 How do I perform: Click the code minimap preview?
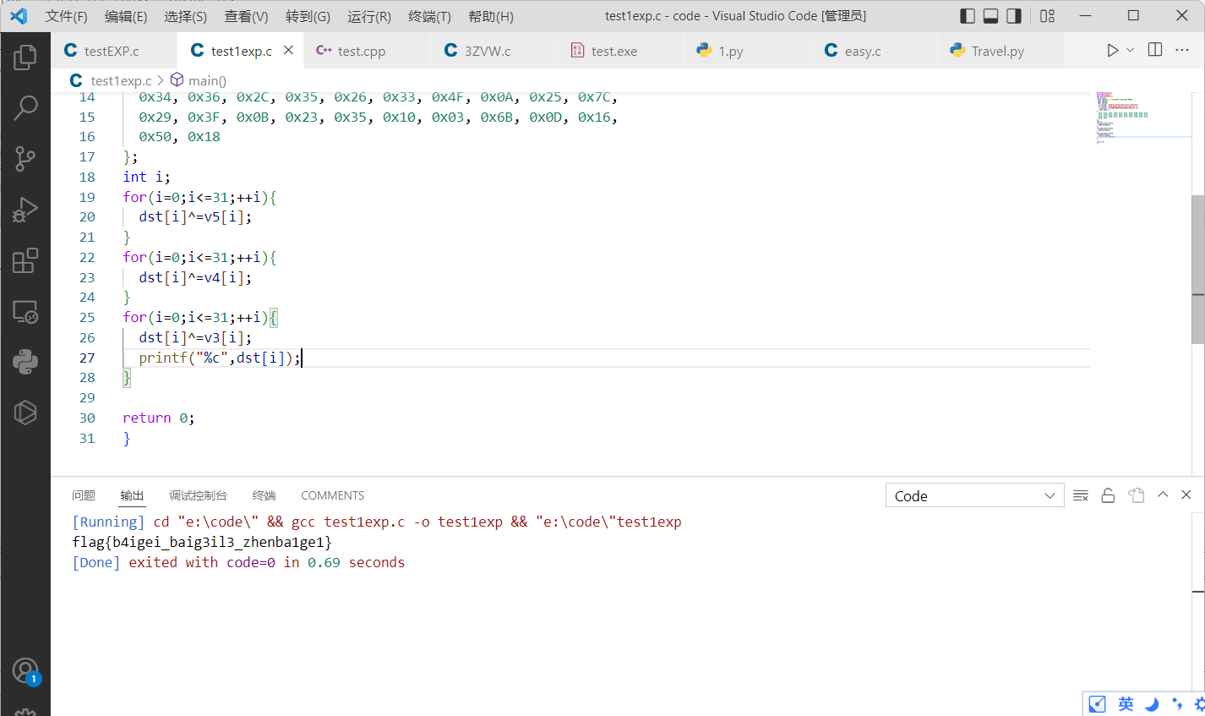point(1142,118)
